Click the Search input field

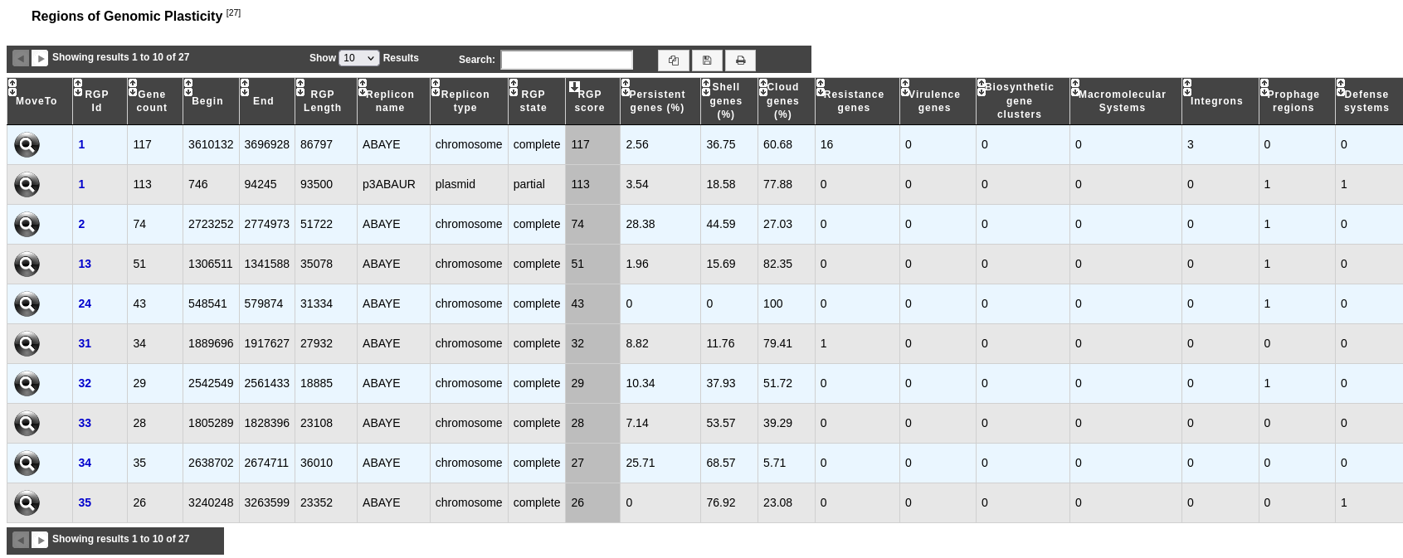coord(567,60)
